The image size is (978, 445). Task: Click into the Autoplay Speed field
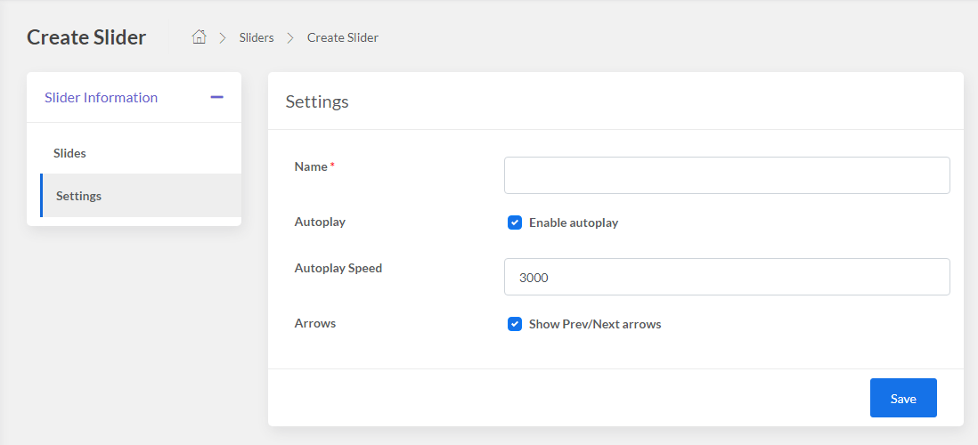[x=727, y=277]
